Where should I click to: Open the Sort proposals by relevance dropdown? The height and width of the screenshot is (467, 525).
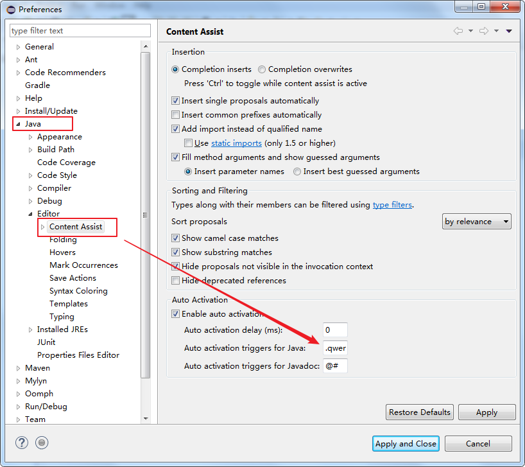click(476, 222)
